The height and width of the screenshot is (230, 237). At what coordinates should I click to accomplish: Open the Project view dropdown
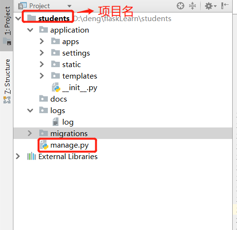click(69, 6)
